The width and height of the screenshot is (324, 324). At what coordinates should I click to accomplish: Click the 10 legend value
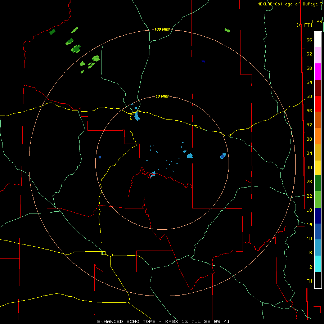point(309,238)
